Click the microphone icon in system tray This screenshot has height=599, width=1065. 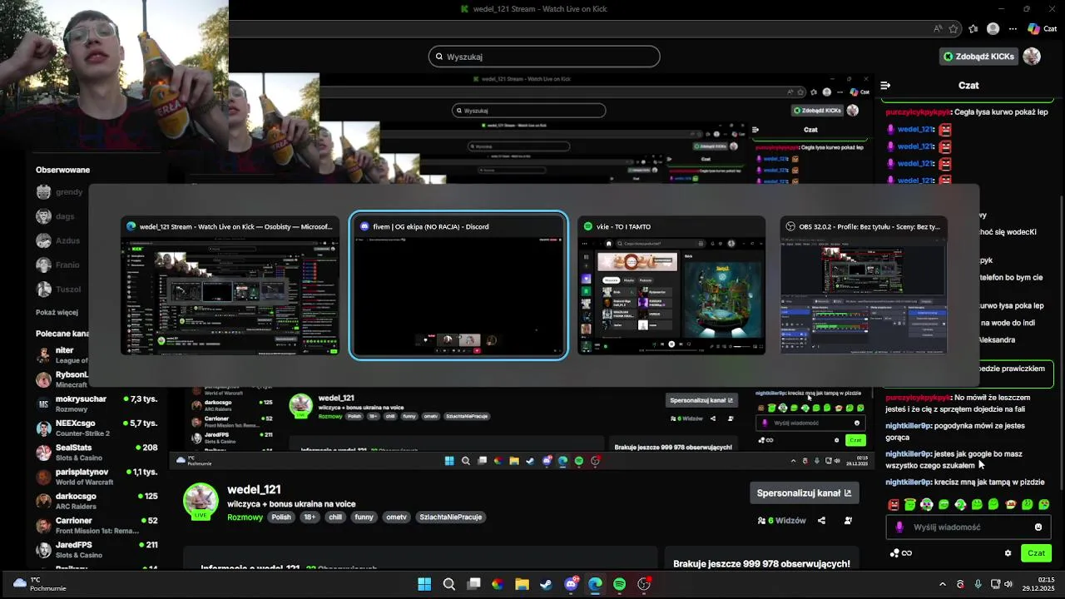click(x=978, y=584)
